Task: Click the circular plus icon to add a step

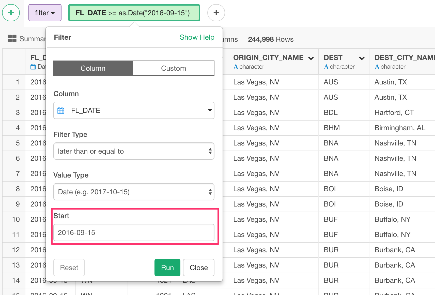Action: 216,12
